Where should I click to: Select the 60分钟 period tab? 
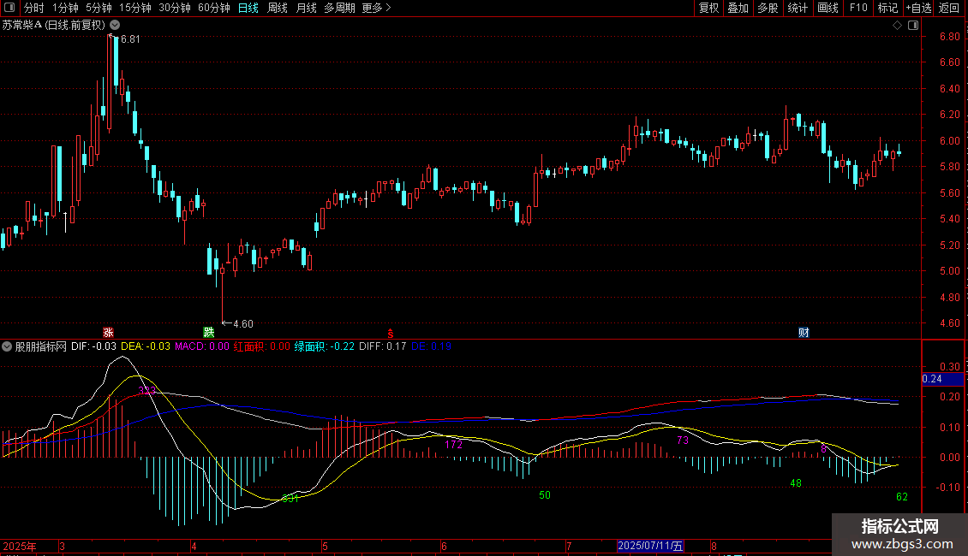[x=214, y=8]
